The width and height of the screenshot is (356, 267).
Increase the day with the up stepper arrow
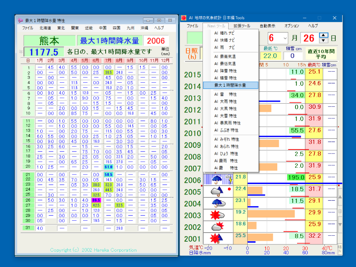pyautogui.click(x=324, y=35)
